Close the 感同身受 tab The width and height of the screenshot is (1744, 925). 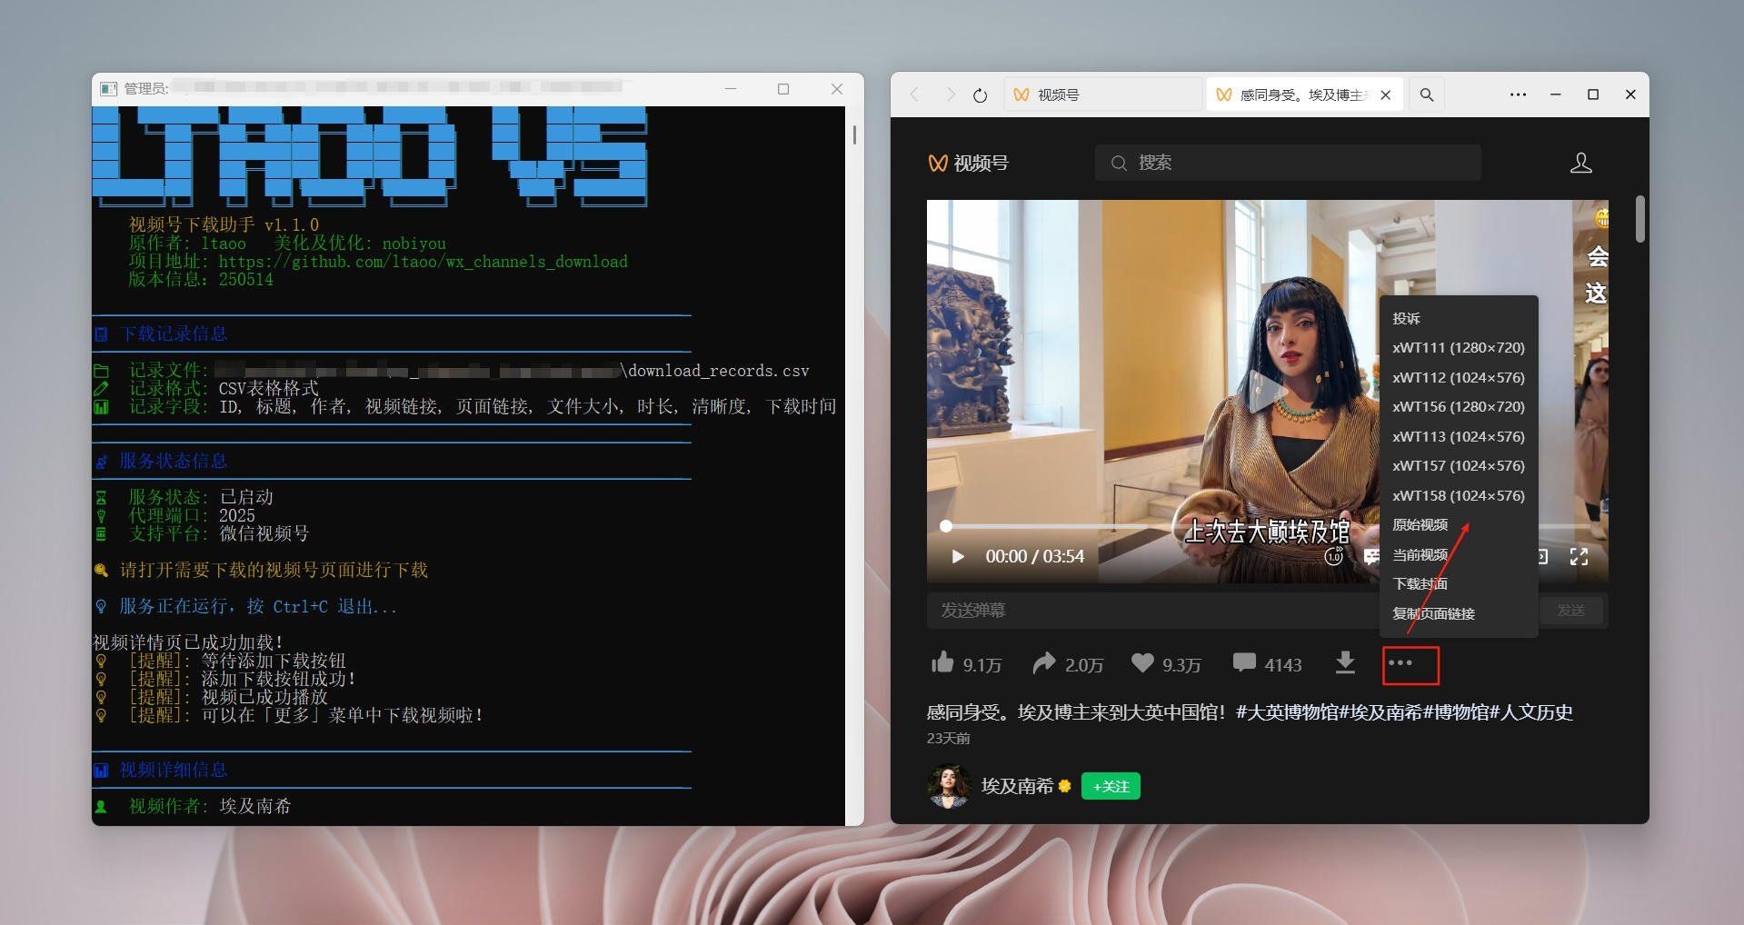click(x=1385, y=94)
